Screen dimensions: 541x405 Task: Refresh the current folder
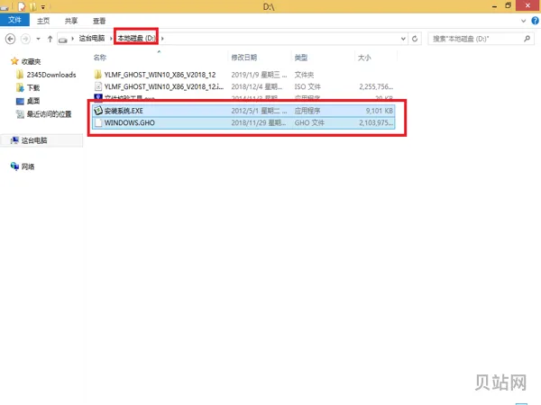[415, 39]
